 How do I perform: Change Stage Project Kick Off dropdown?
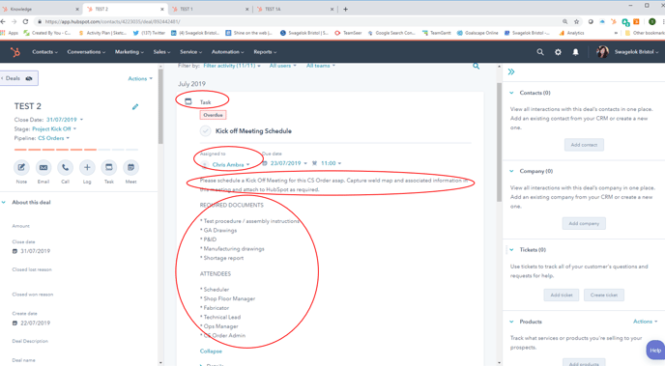pos(54,128)
